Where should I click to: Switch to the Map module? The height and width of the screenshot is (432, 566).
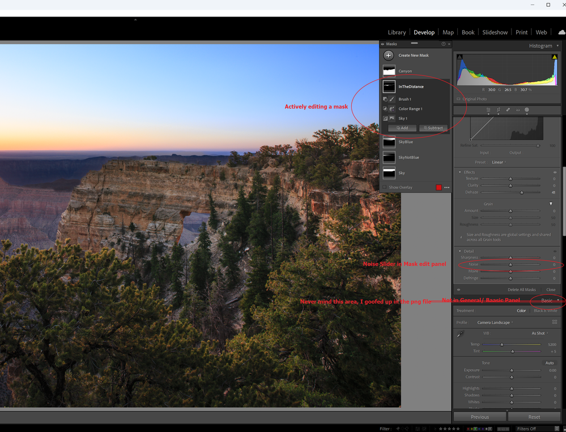(448, 32)
